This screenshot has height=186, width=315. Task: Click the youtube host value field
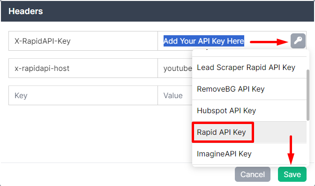(175, 68)
